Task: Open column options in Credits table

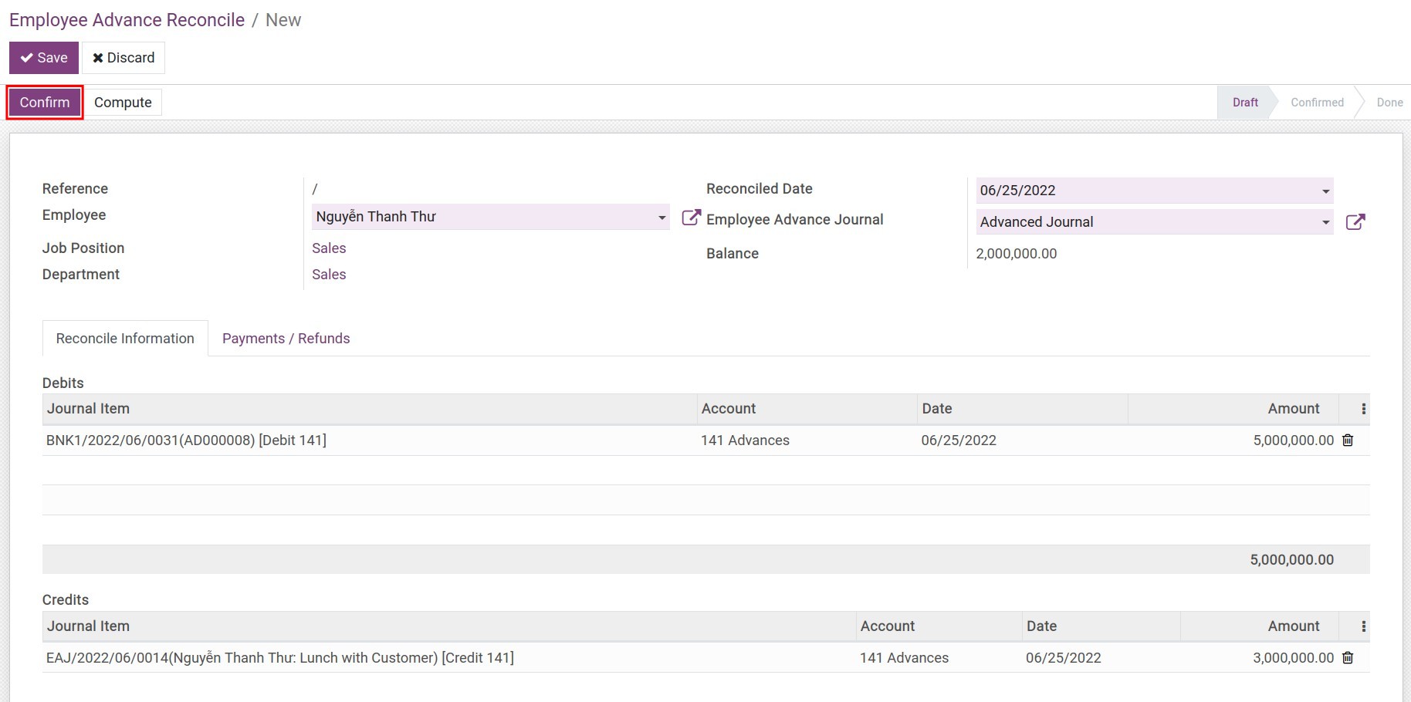Action: click(1363, 626)
